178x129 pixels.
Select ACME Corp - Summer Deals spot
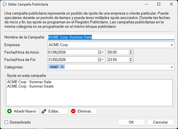30,86
